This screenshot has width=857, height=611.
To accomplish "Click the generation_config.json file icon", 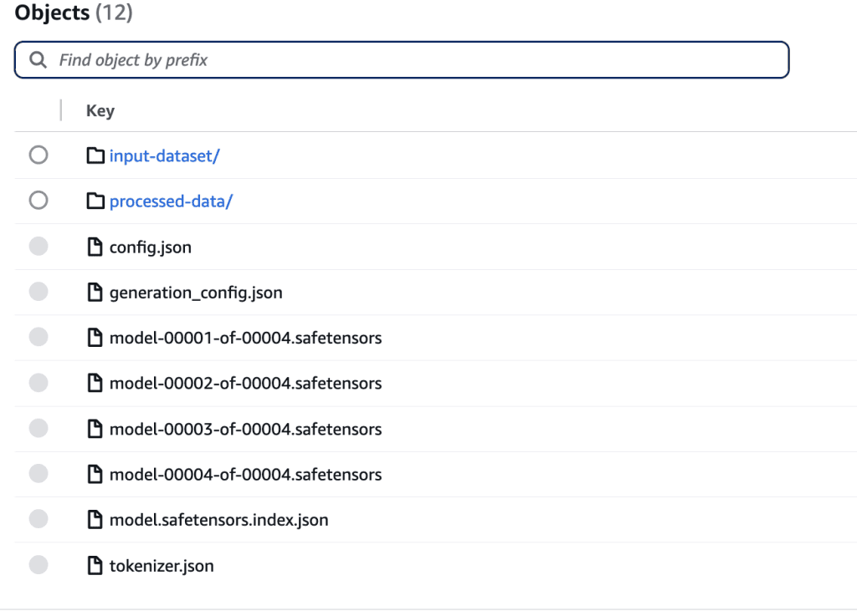I will [96, 293].
